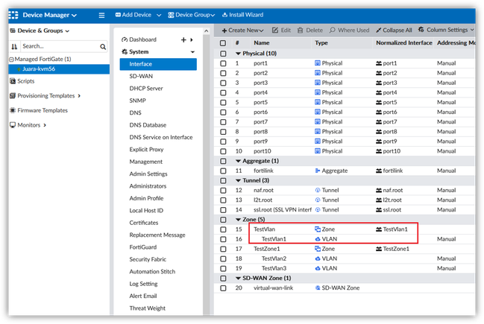484x324 pixels.
Task: Check the box for port4 row
Action: (223, 93)
